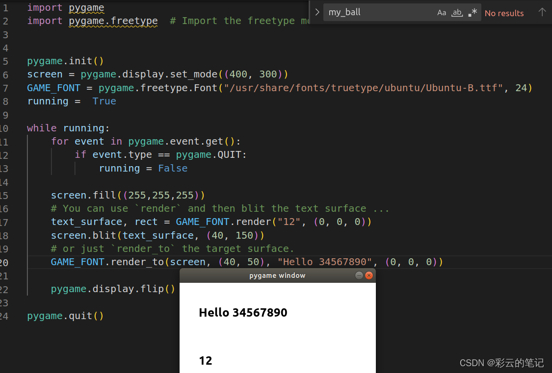552x373 pixels.
Task: Click the No results indicator
Action: (504, 13)
